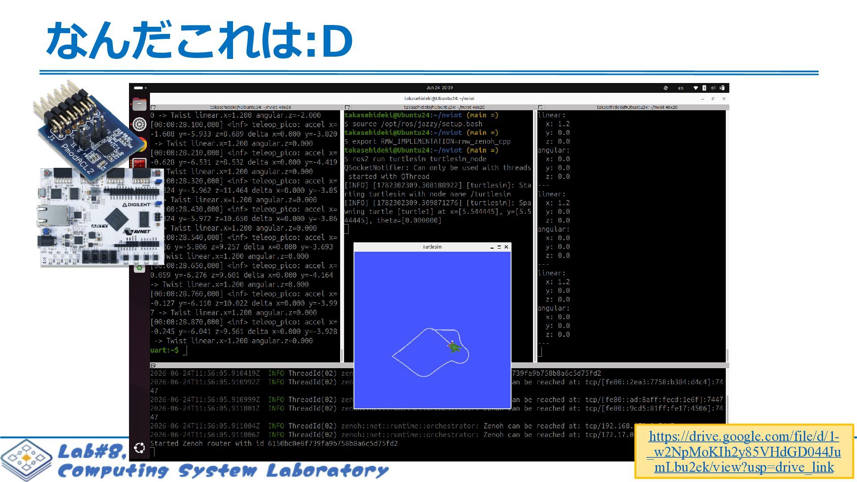The image size is (857, 482).
Task: Click the 'QSocketNotifier: Can only be used' warning line
Action: point(437,168)
